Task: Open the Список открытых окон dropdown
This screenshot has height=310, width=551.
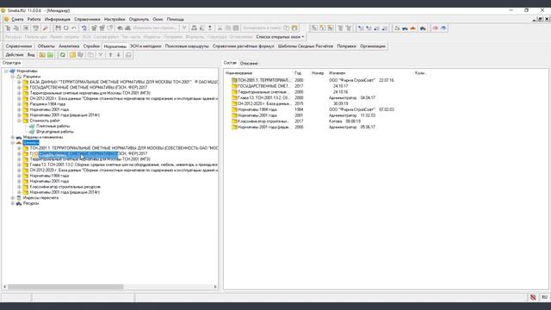Action: [x=280, y=36]
